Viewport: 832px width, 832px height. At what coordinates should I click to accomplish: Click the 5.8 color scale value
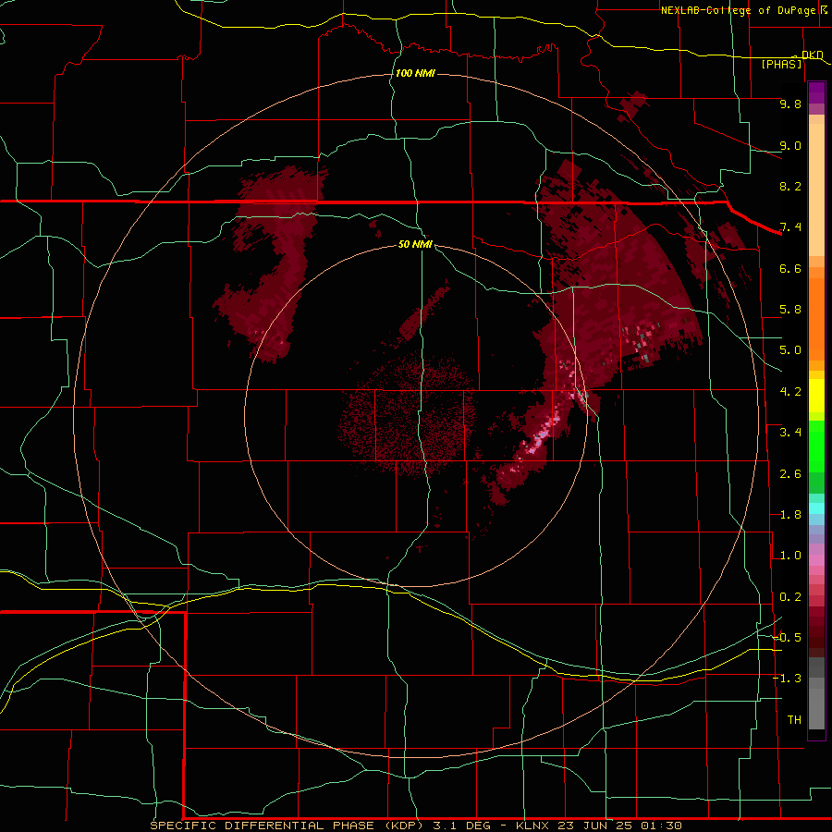click(790, 310)
